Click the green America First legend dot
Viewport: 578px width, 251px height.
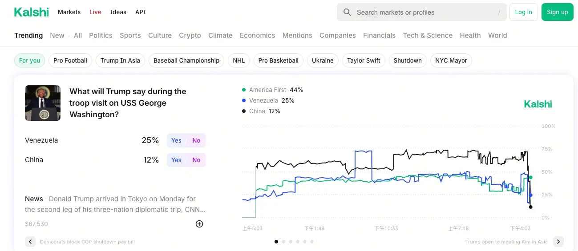click(x=244, y=90)
